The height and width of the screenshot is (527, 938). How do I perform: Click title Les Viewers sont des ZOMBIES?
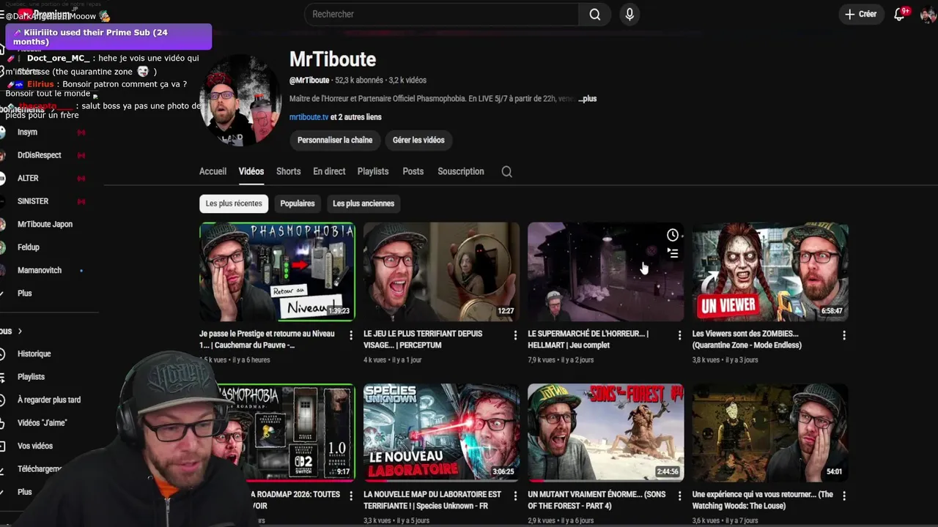tap(747, 340)
